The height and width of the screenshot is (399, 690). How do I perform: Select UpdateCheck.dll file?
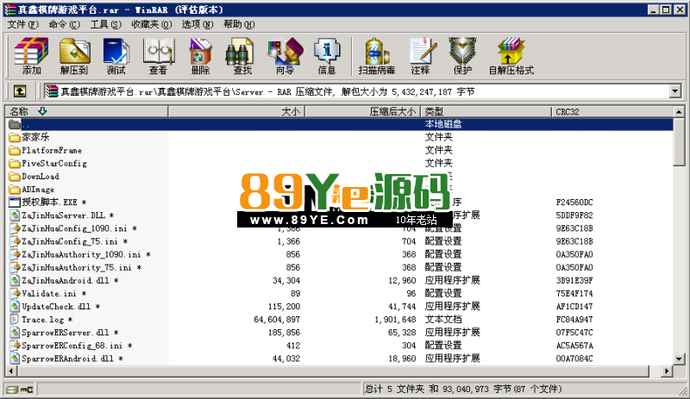click(x=54, y=307)
